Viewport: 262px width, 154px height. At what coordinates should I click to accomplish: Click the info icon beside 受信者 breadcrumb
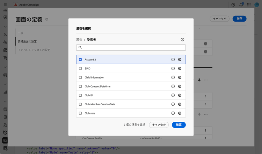click(x=182, y=40)
